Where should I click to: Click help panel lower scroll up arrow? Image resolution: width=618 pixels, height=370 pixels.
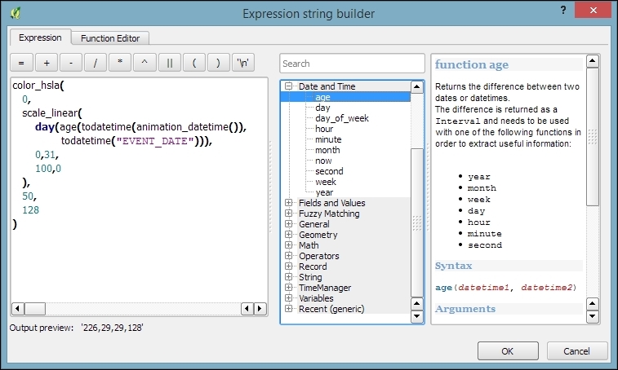tap(593, 303)
